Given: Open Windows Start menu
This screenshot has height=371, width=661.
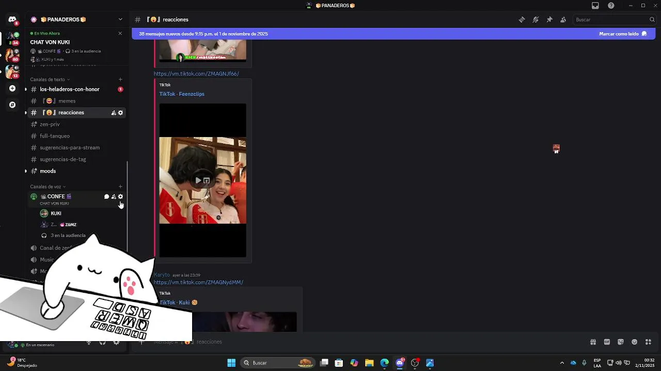Looking at the screenshot, I should (x=231, y=363).
